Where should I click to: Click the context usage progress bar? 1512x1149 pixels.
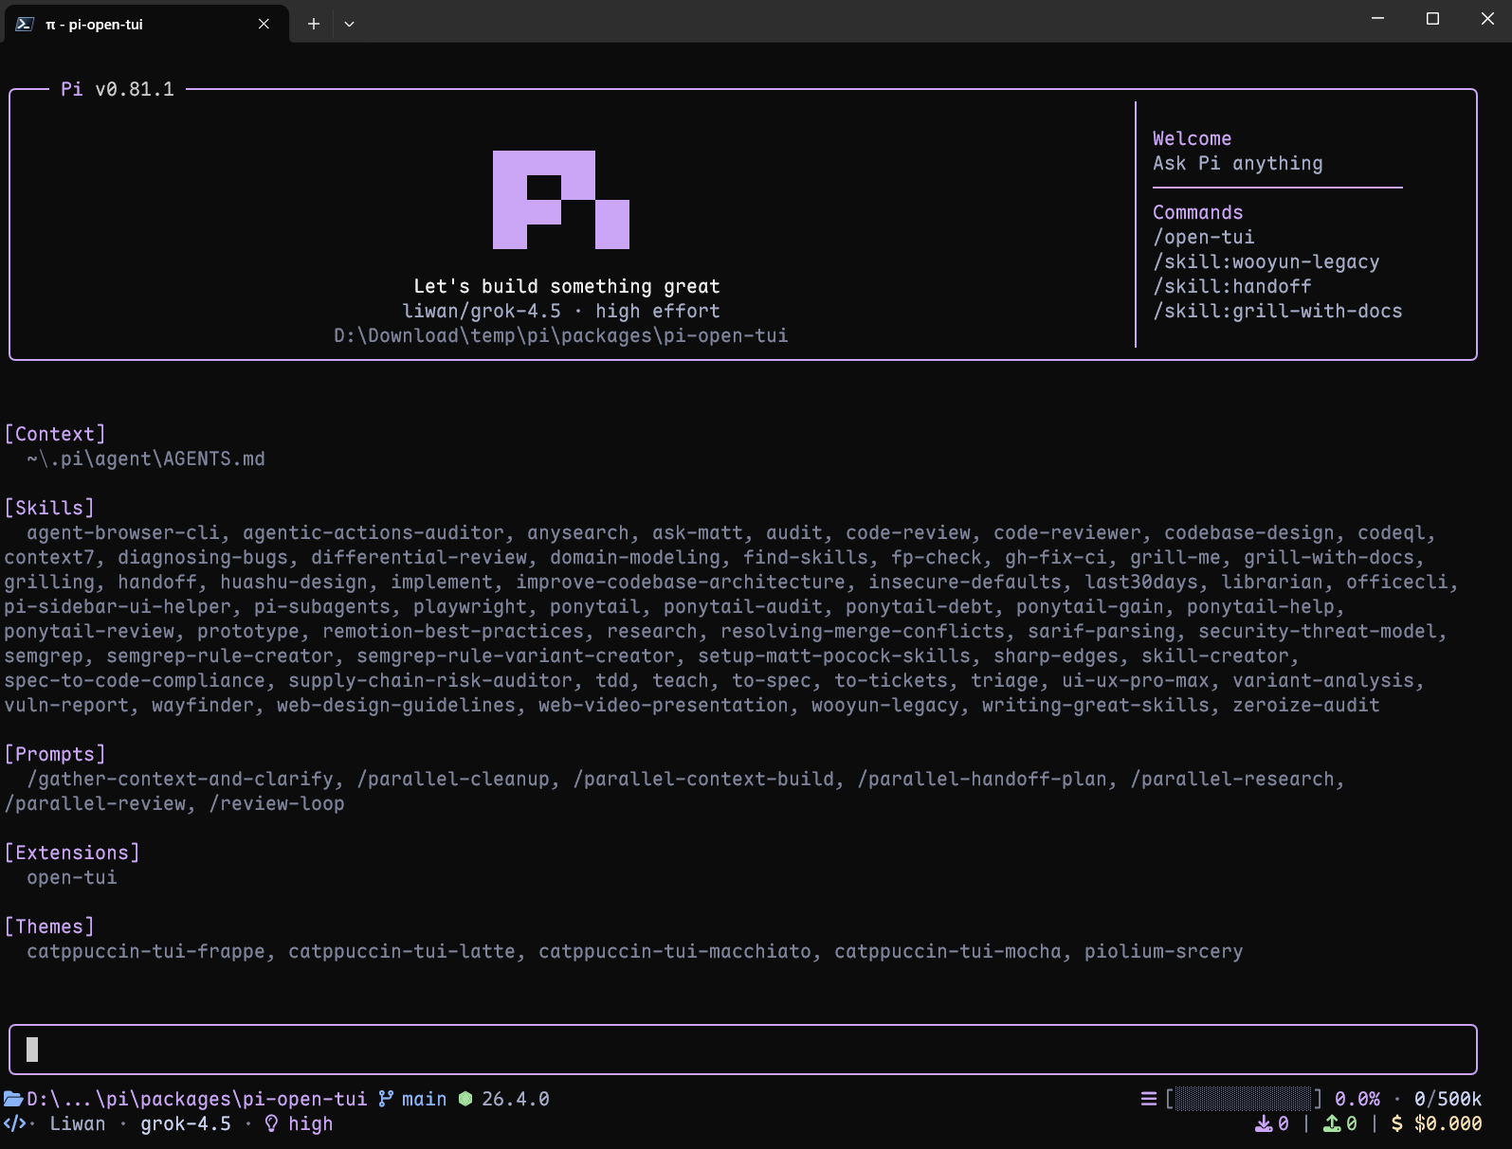[x=1244, y=1099]
